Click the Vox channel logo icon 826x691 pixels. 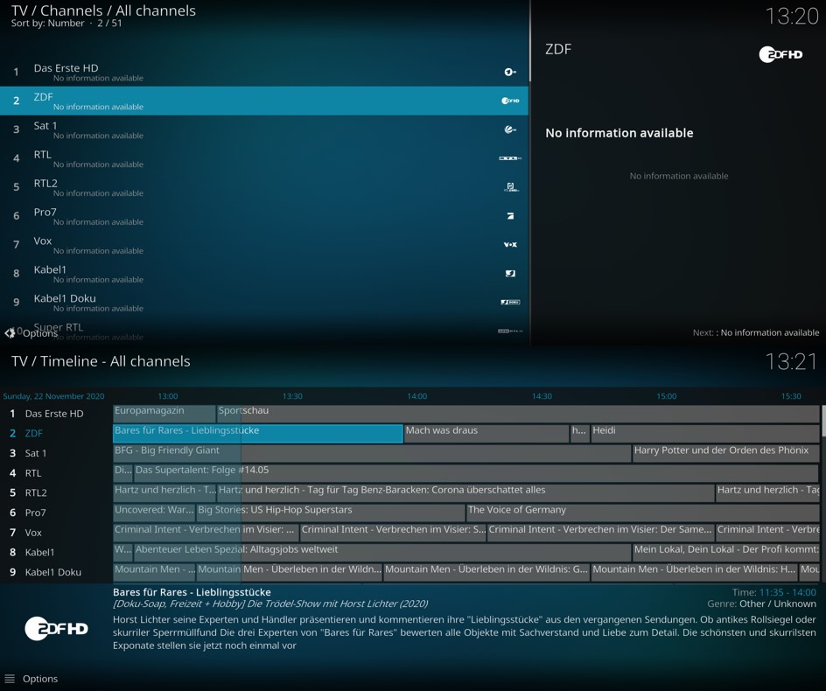(x=510, y=244)
